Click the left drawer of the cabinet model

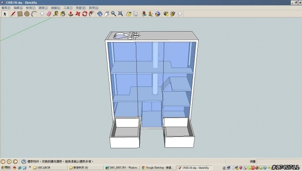125,133
